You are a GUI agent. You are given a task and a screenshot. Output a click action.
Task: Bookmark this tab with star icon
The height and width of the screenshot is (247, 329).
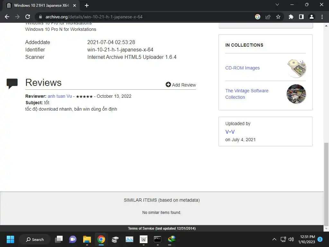coord(278,17)
